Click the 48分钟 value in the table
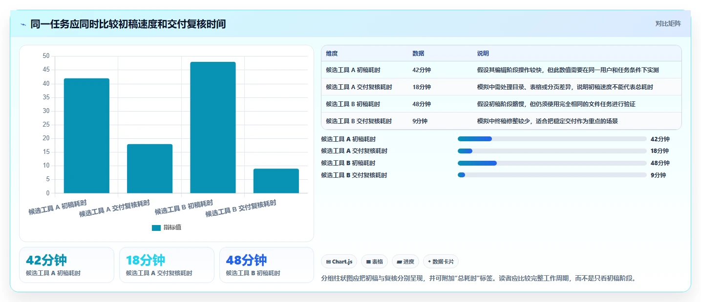Image resolution: width=701 pixels, height=302 pixels. [422, 104]
